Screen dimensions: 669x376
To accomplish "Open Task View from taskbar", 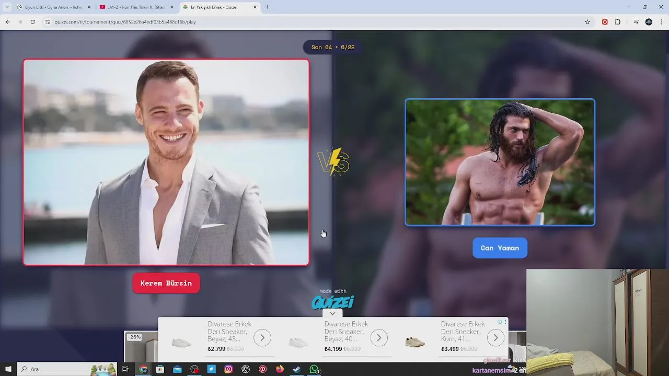I will [x=125, y=369].
